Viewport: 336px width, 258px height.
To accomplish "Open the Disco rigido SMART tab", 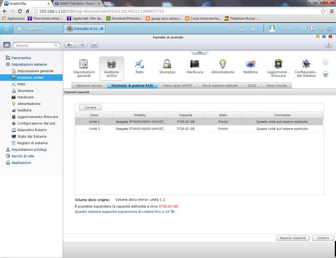I will point(178,85).
